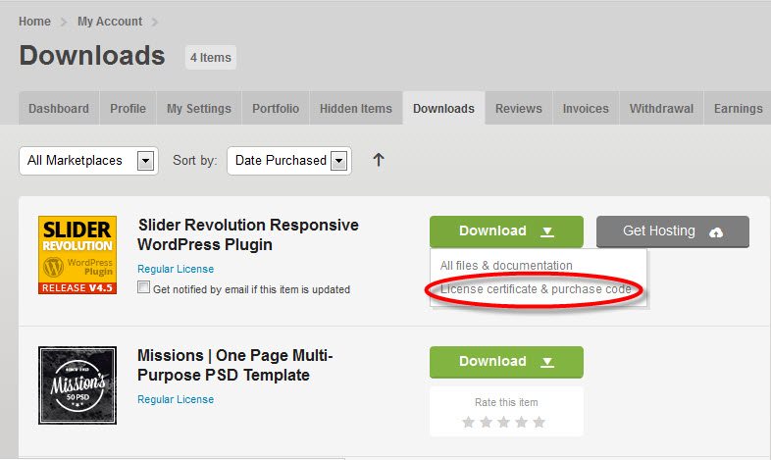
Task: Click the cloud icon on Get Hosting
Action: 716,232
